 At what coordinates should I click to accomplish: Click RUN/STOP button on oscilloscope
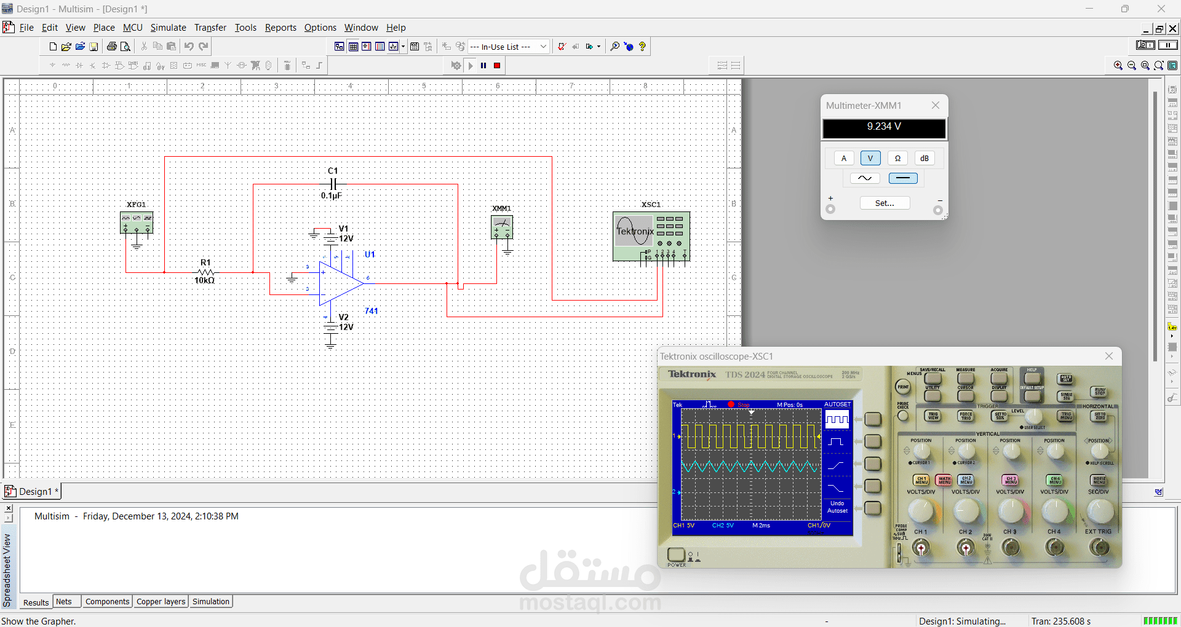(x=1099, y=392)
